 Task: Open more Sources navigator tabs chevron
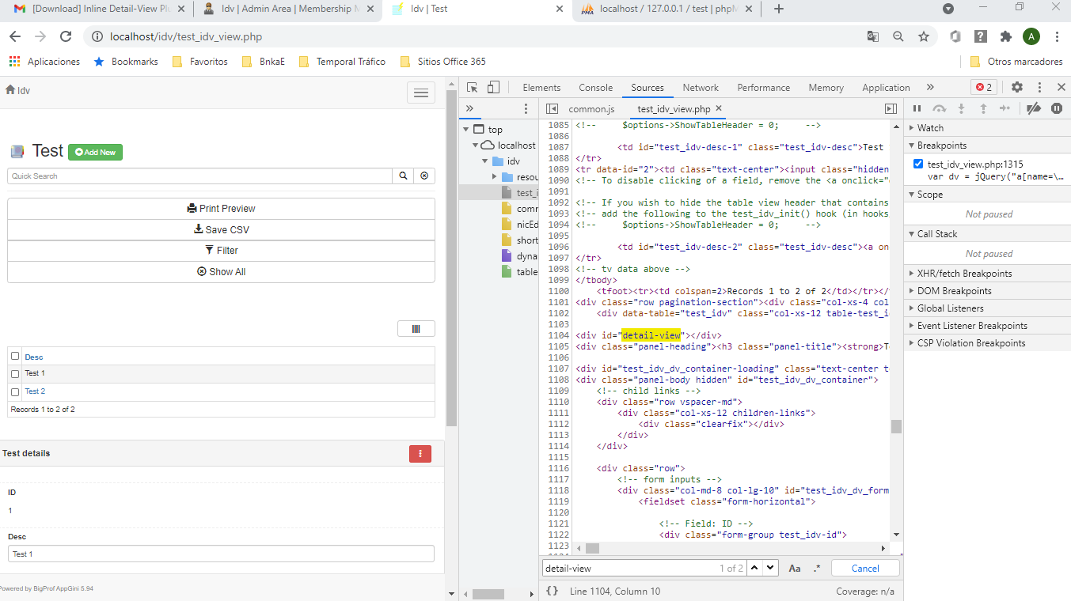469,108
